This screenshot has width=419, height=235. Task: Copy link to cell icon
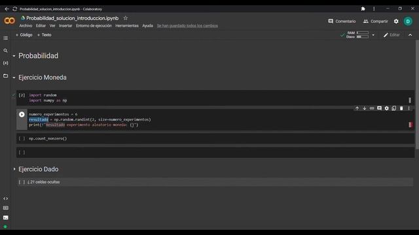[x=372, y=108]
